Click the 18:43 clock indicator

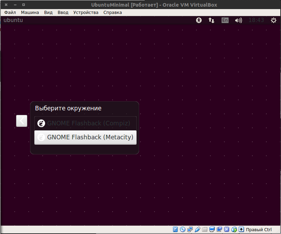[256, 20]
